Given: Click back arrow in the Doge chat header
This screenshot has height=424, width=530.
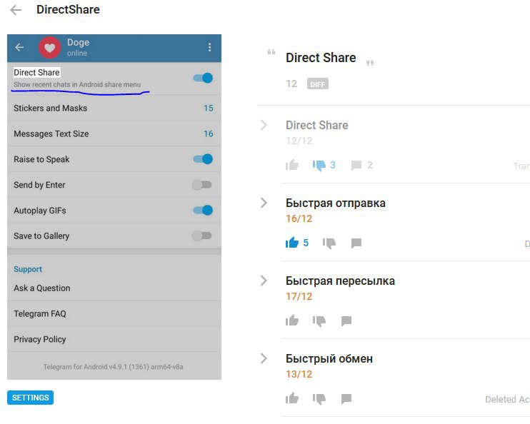Looking at the screenshot, I should [19, 47].
